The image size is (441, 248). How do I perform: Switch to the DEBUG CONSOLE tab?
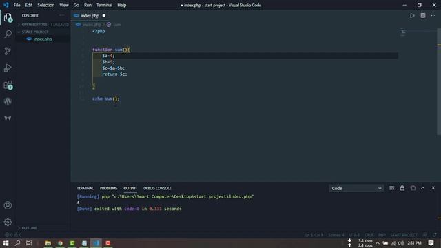tap(157, 188)
